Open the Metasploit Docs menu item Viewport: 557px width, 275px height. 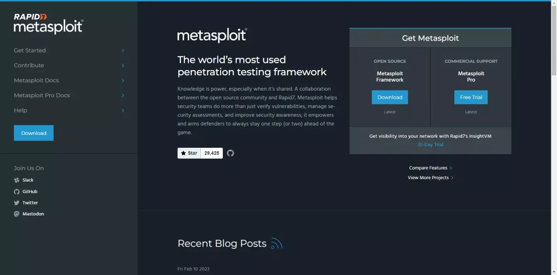36,81
